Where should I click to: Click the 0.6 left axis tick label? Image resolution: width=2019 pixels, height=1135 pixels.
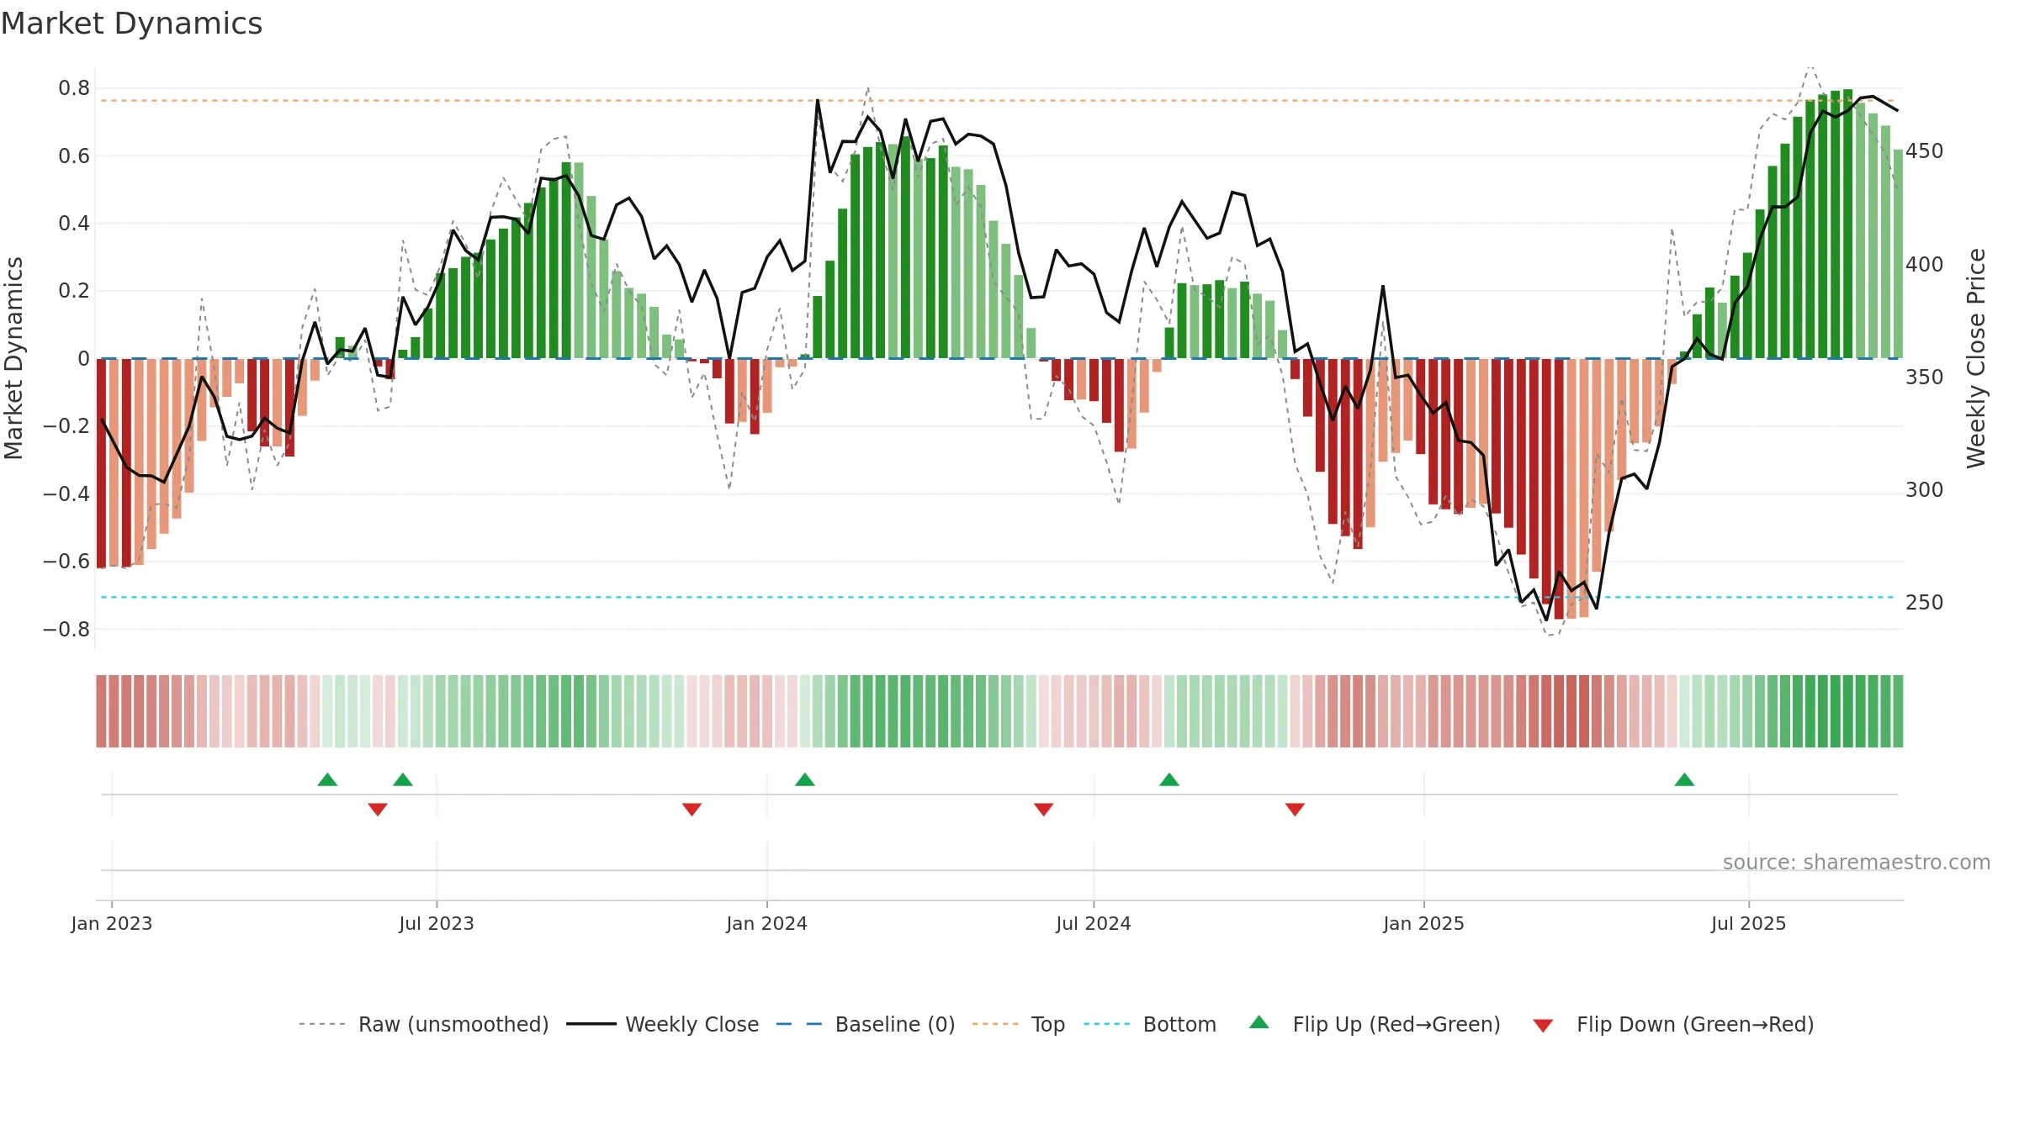[74, 156]
